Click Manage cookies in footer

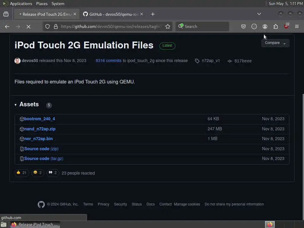point(187,204)
